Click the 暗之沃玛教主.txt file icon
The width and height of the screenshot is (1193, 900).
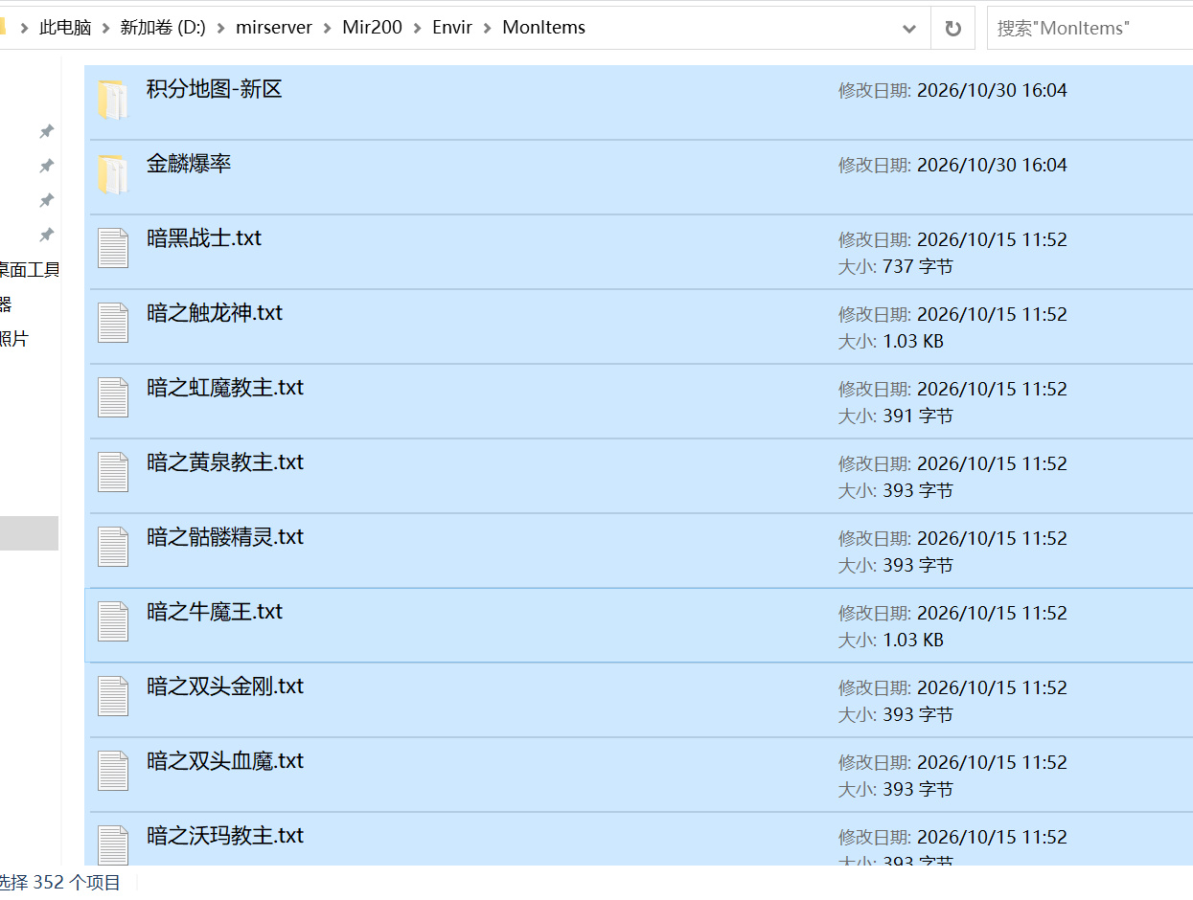pos(113,844)
